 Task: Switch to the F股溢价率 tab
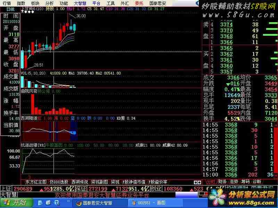pos(158,182)
